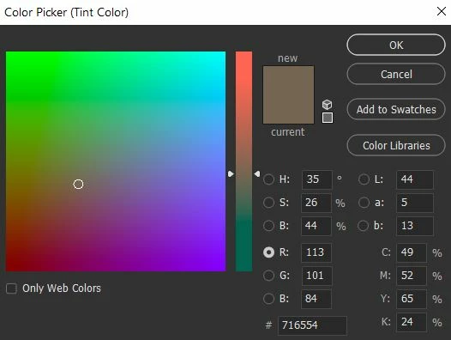Enable Only Web Colors checkbox
Image resolution: width=451 pixels, height=340 pixels.
[11, 288]
